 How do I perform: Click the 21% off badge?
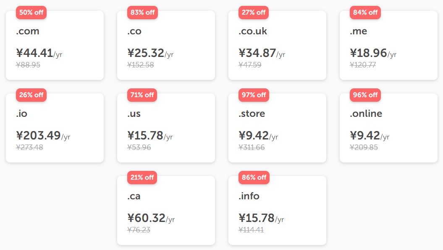(142, 178)
